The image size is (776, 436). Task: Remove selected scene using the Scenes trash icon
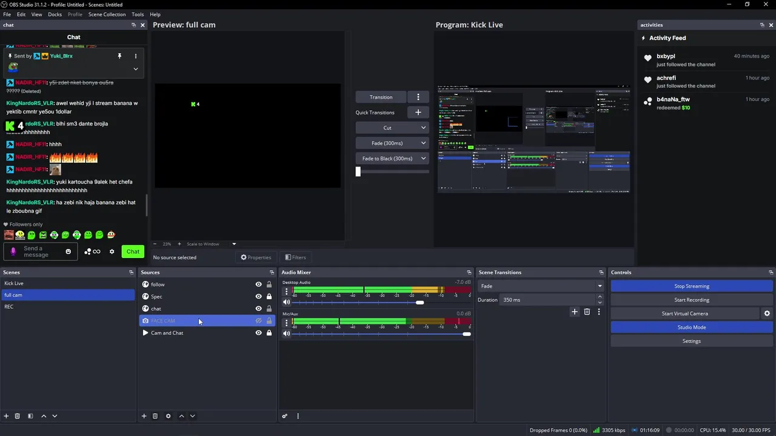[17, 416]
